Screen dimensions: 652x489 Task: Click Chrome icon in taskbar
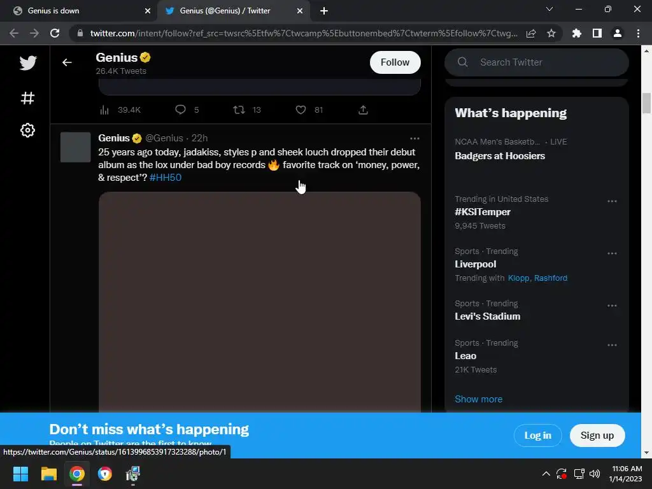77,474
